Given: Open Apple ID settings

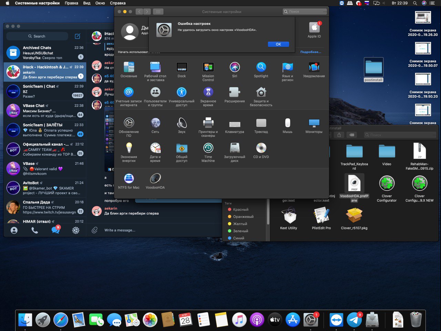Looking at the screenshot, I should (314, 30).
